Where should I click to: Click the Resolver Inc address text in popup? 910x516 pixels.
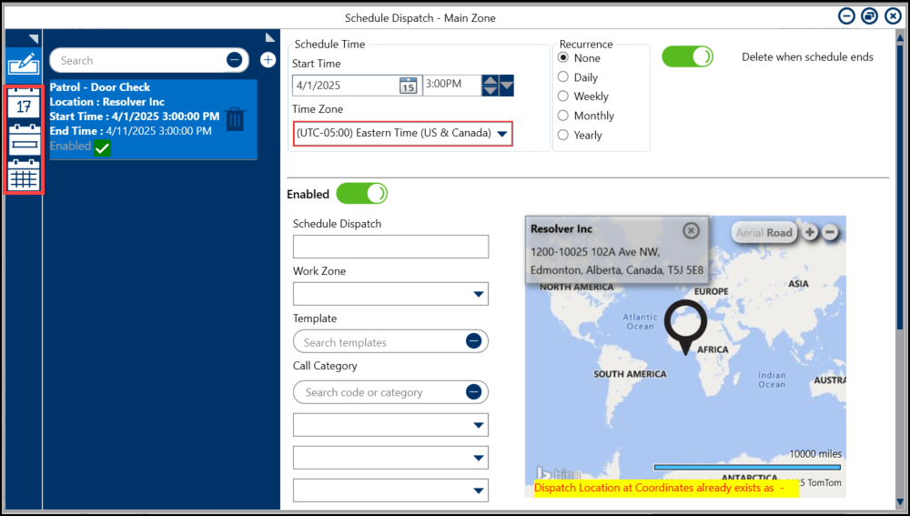[616, 261]
